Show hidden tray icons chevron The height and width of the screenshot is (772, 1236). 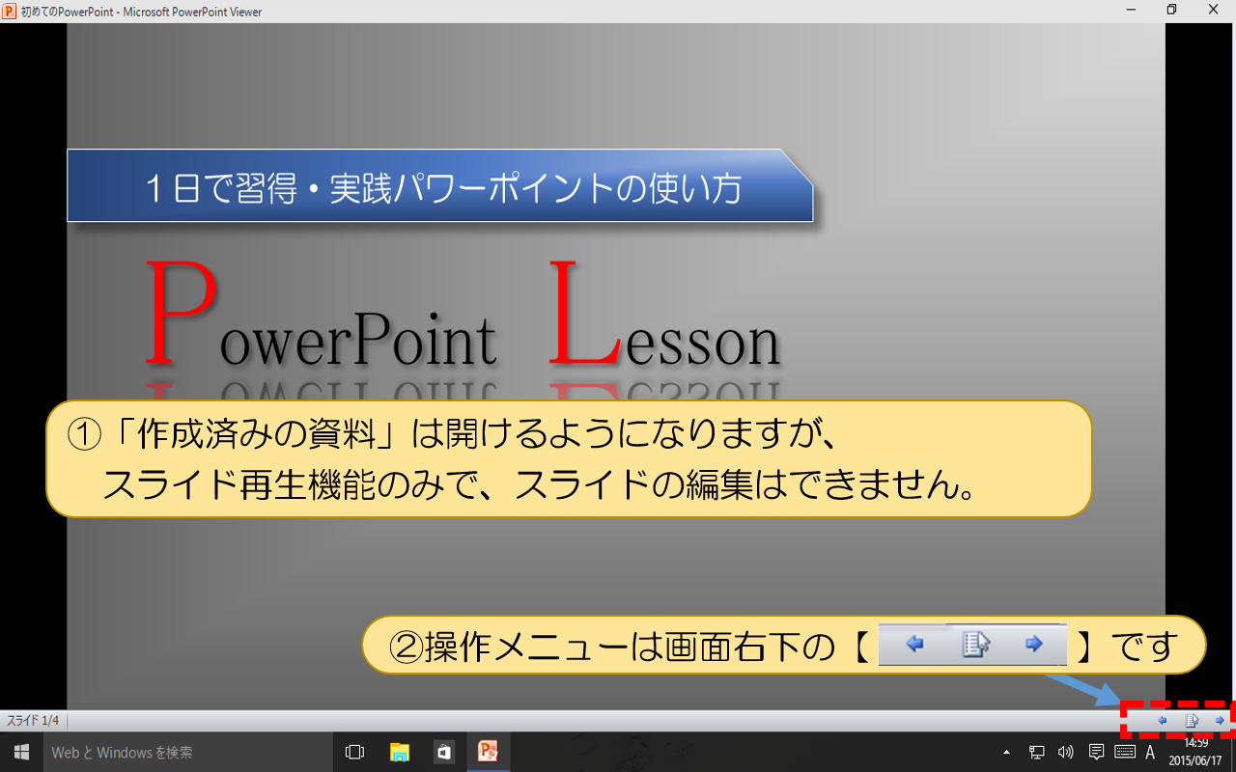pos(1007,752)
